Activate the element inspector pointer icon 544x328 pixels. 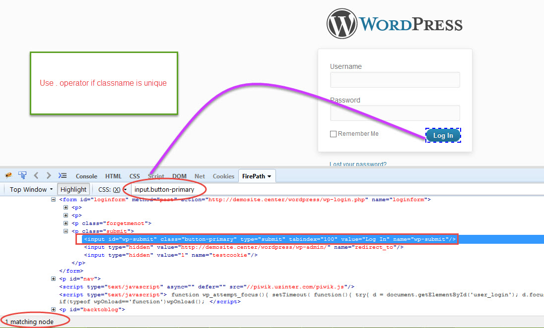coord(22,175)
